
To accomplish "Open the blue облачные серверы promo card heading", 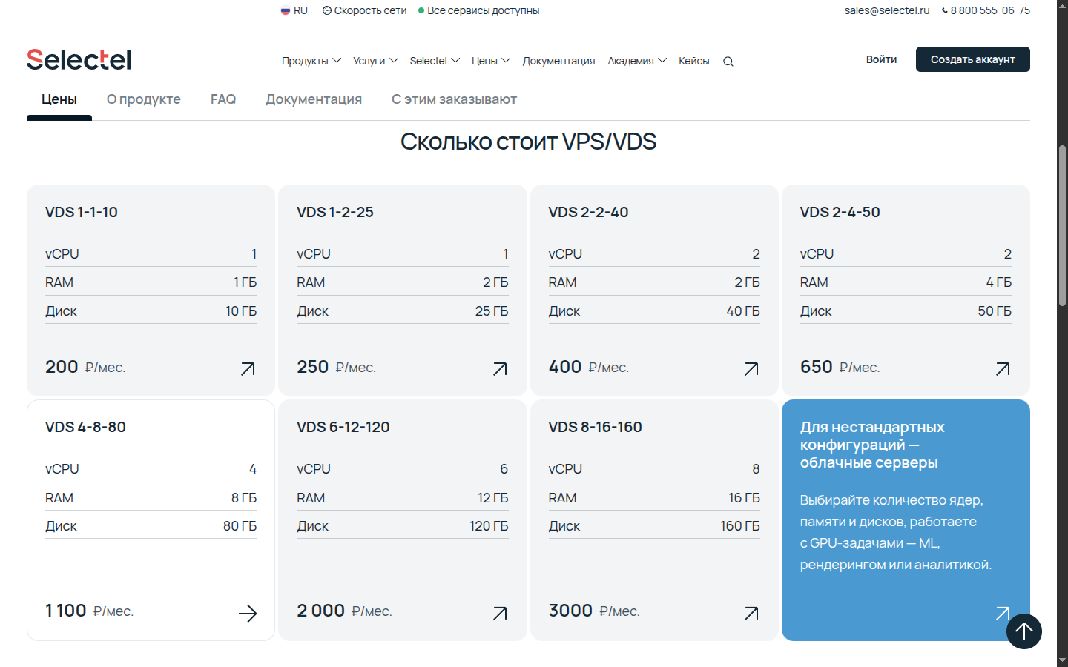I will click(872, 445).
